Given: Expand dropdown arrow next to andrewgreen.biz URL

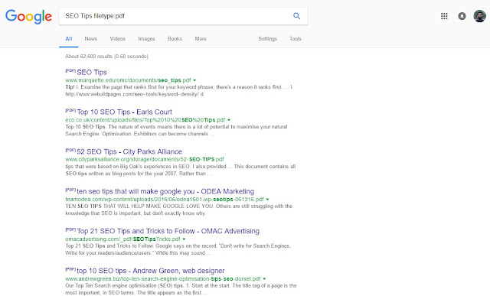Looking at the screenshot, I should 264,278.
